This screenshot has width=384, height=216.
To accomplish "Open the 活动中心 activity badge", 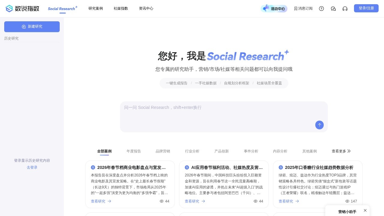I will point(274,8).
